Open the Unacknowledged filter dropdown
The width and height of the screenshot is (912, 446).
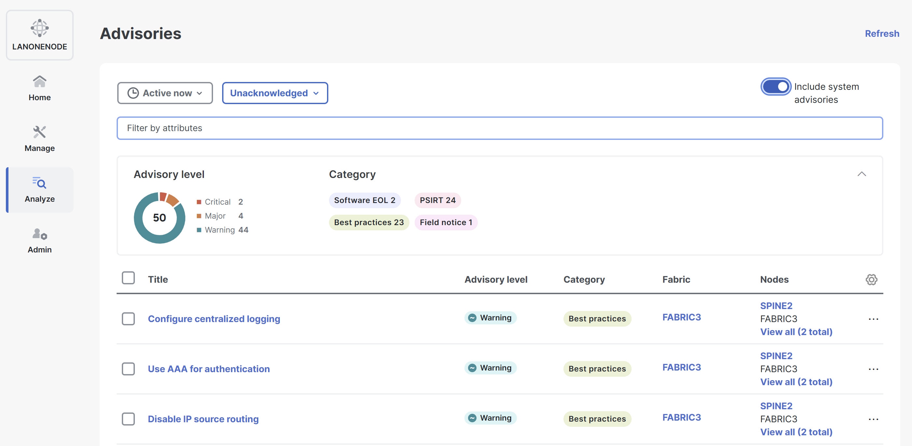point(275,93)
